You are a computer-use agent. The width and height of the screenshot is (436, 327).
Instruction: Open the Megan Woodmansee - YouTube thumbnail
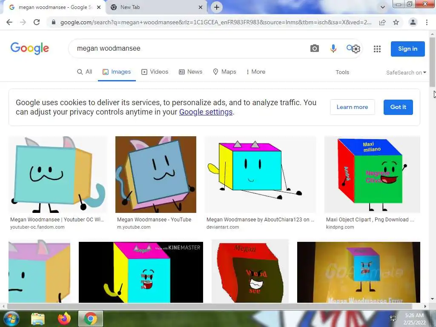(x=156, y=175)
